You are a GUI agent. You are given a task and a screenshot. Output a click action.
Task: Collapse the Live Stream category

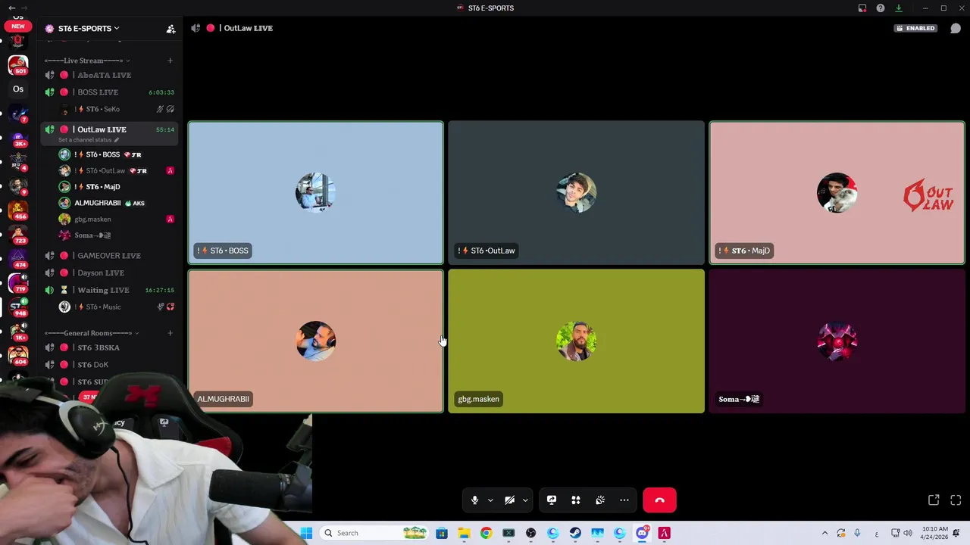(86, 61)
